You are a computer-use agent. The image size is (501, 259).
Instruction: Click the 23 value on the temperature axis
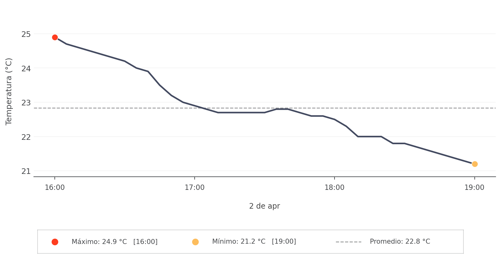[26, 103]
